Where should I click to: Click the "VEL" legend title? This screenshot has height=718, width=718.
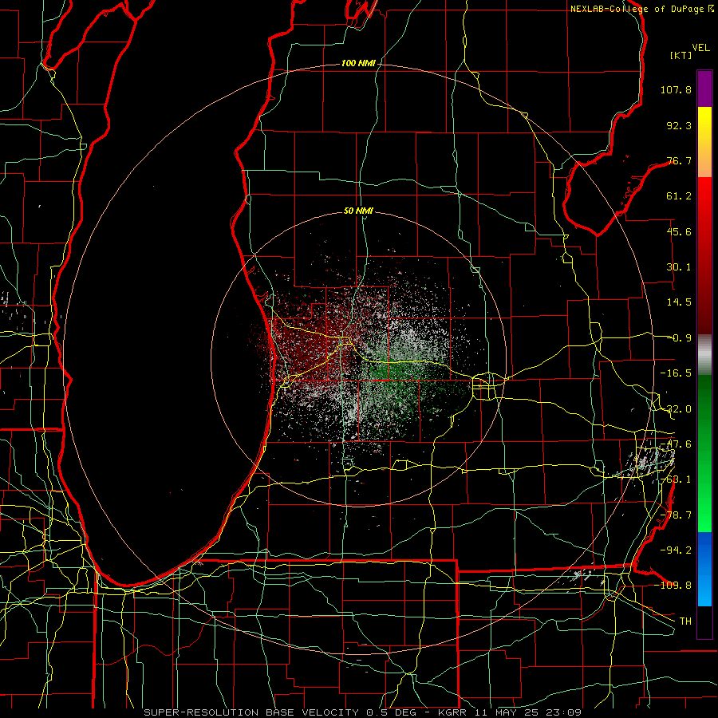[700, 47]
